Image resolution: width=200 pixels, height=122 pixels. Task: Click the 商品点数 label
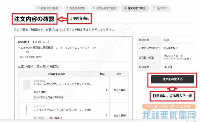[x=144, y=40]
